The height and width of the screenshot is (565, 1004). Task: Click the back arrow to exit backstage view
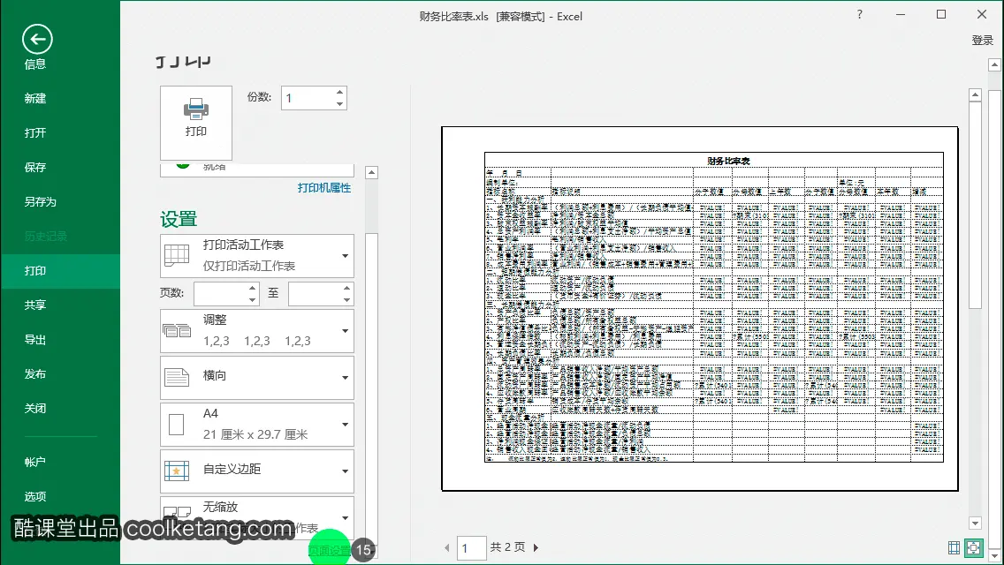pos(37,40)
